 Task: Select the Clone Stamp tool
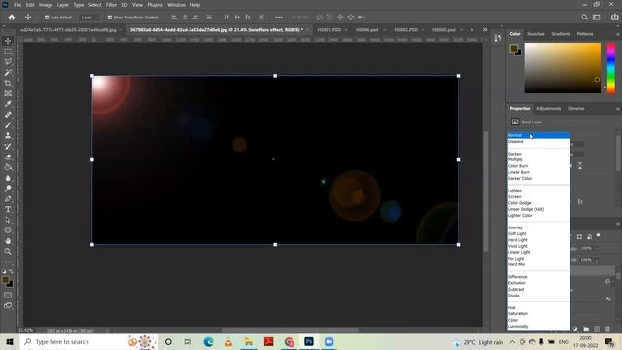click(8, 136)
